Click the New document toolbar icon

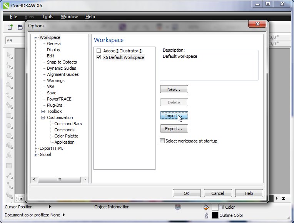click(x=10, y=27)
